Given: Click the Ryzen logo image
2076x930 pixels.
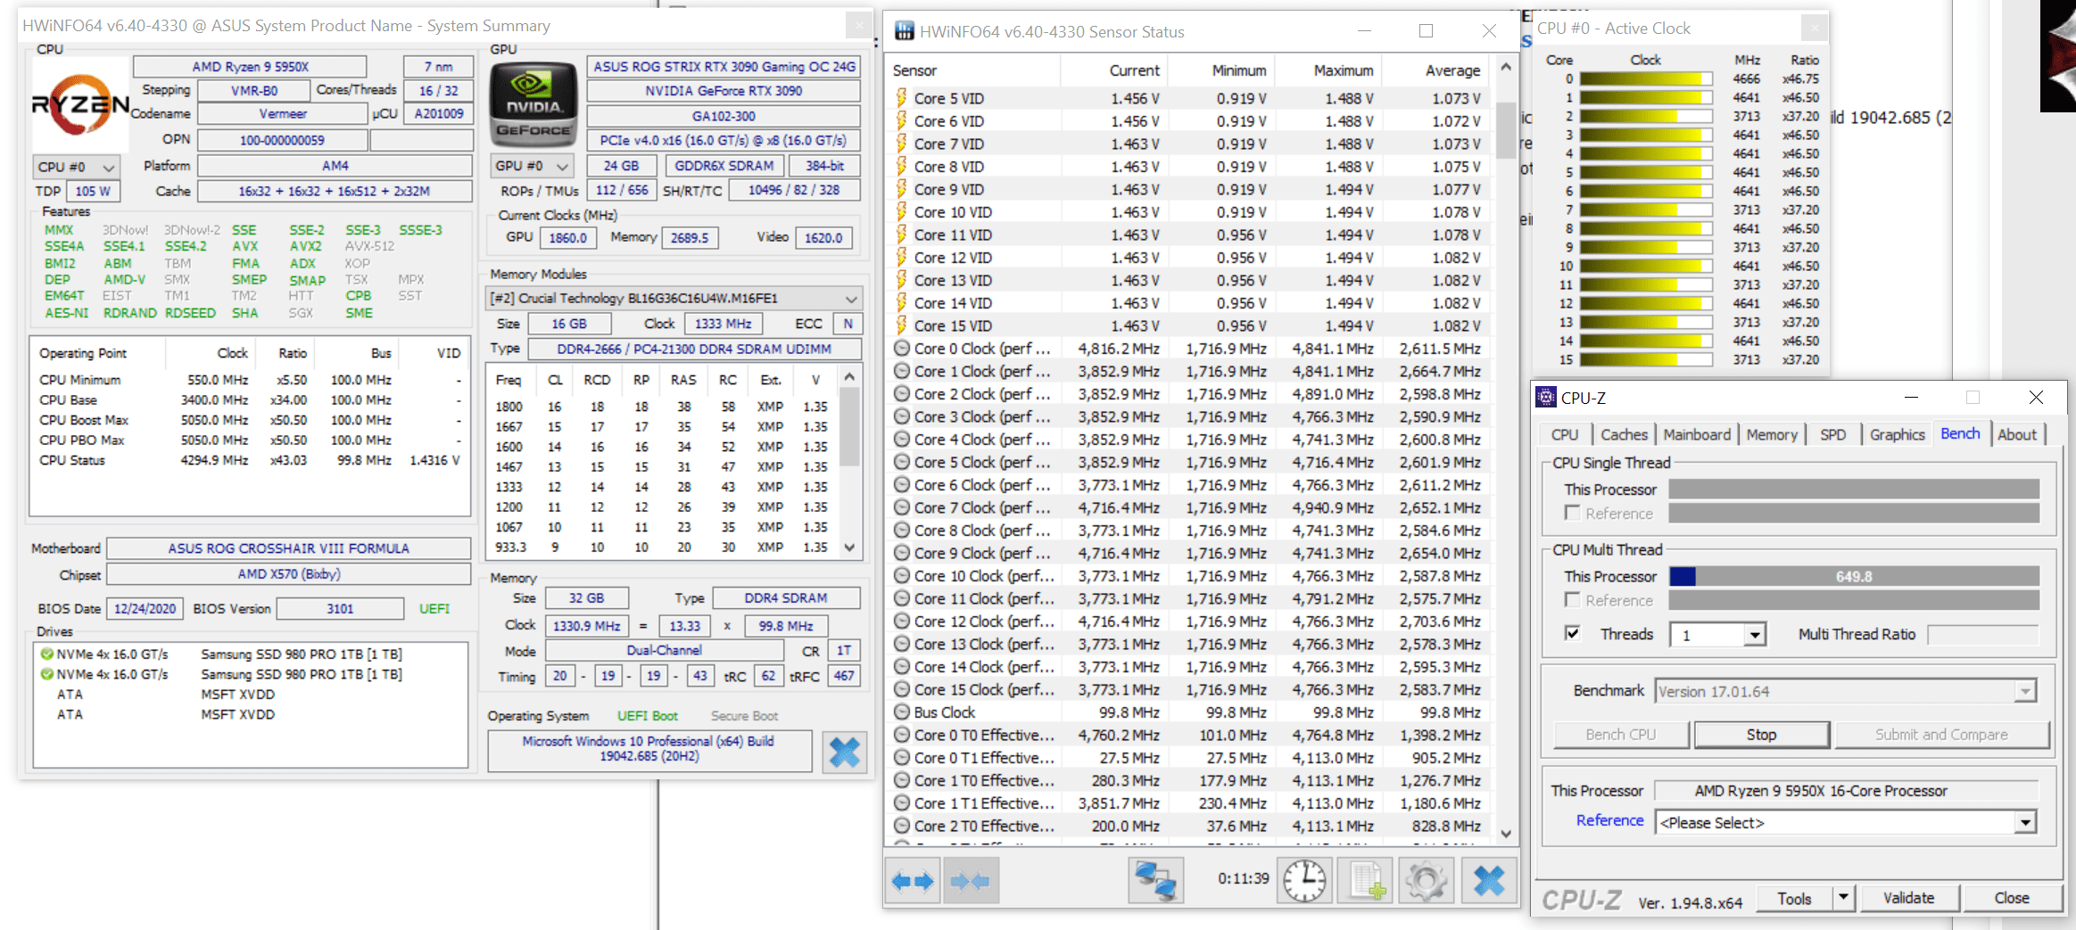Looking at the screenshot, I should [80, 104].
